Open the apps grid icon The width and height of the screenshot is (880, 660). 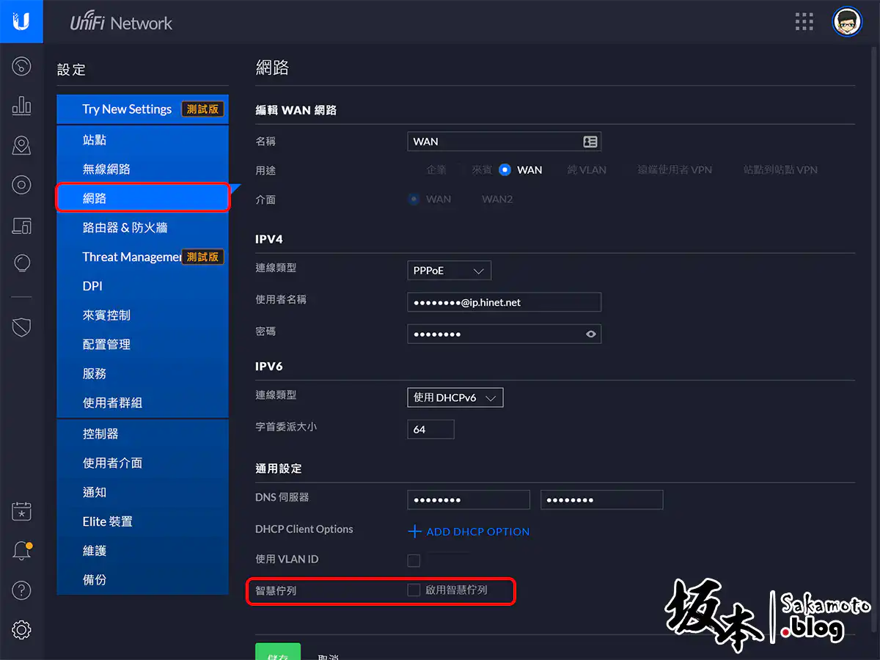pos(804,22)
